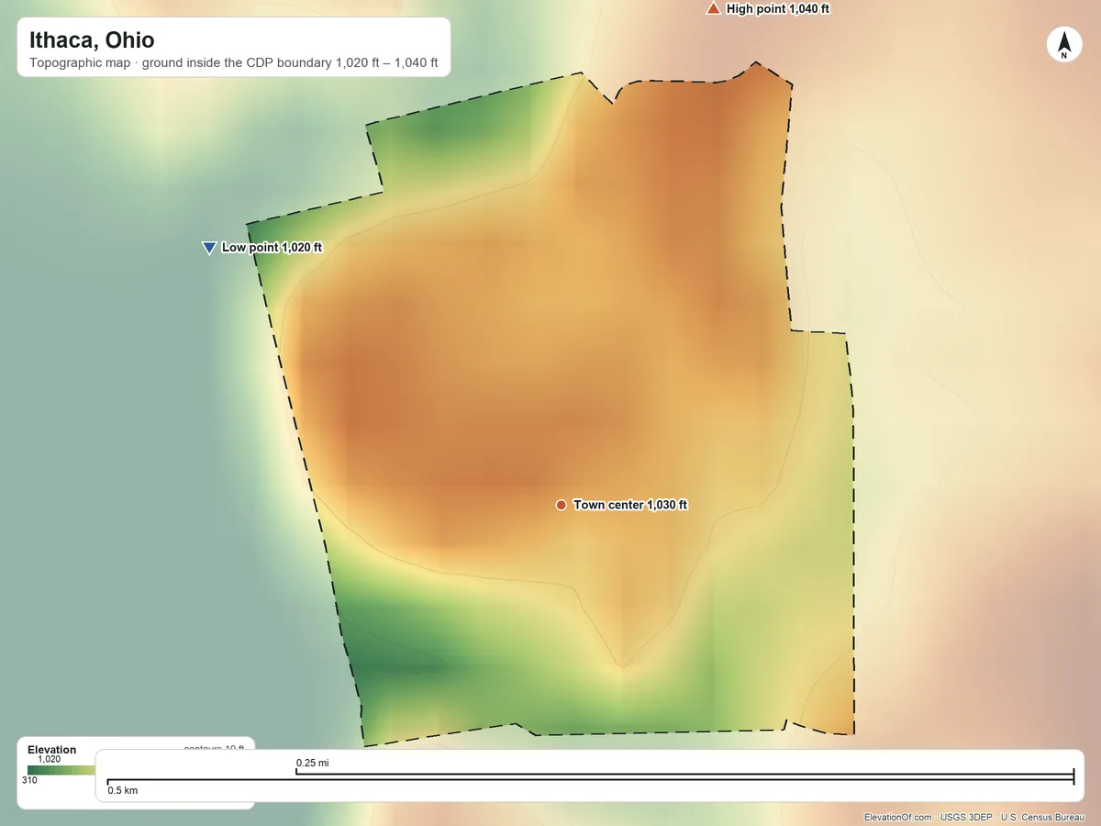
Task: Click the '0.5 km' scale label
Action: pyautogui.click(x=123, y=790)
